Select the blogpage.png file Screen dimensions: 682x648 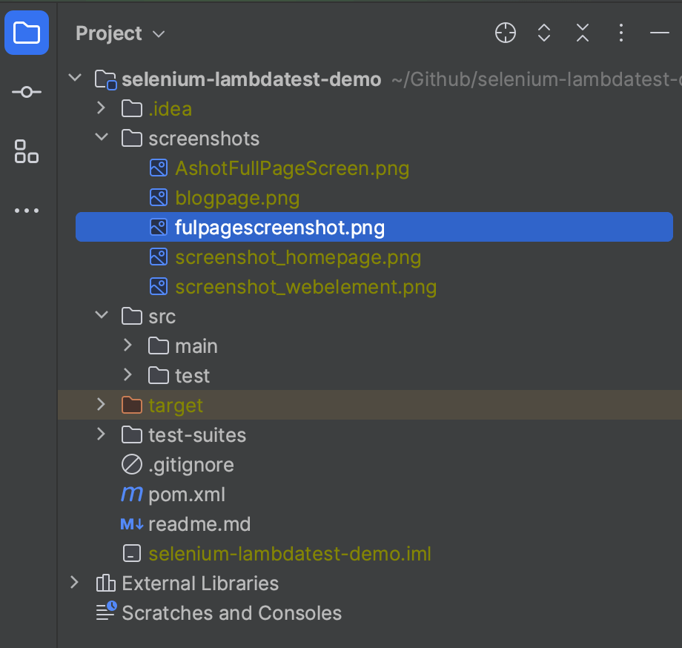[x=237, y=197]
